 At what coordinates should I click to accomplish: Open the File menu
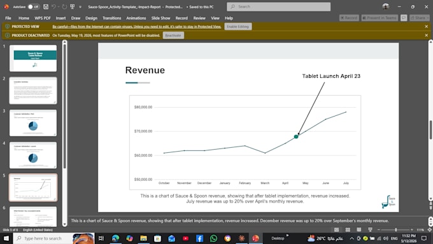pyautogui.click(x=8, y=18)
